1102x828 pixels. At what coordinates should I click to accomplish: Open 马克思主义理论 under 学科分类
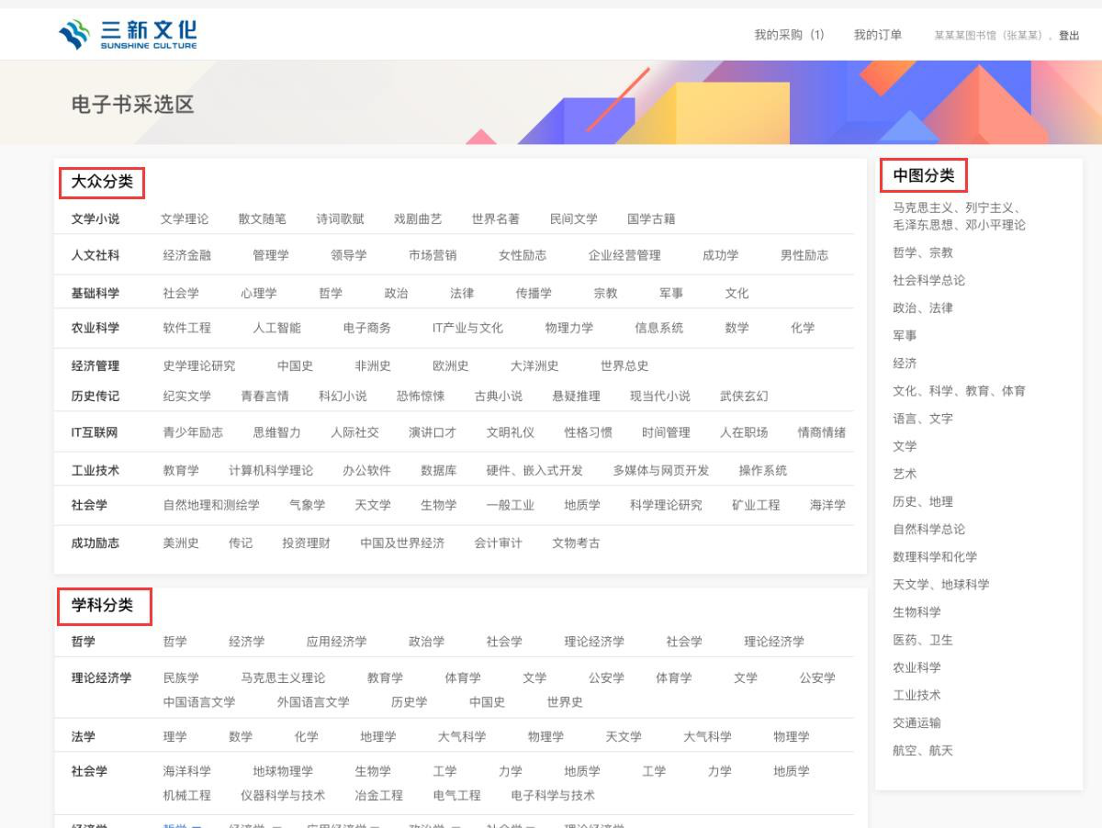coord(283,677)
